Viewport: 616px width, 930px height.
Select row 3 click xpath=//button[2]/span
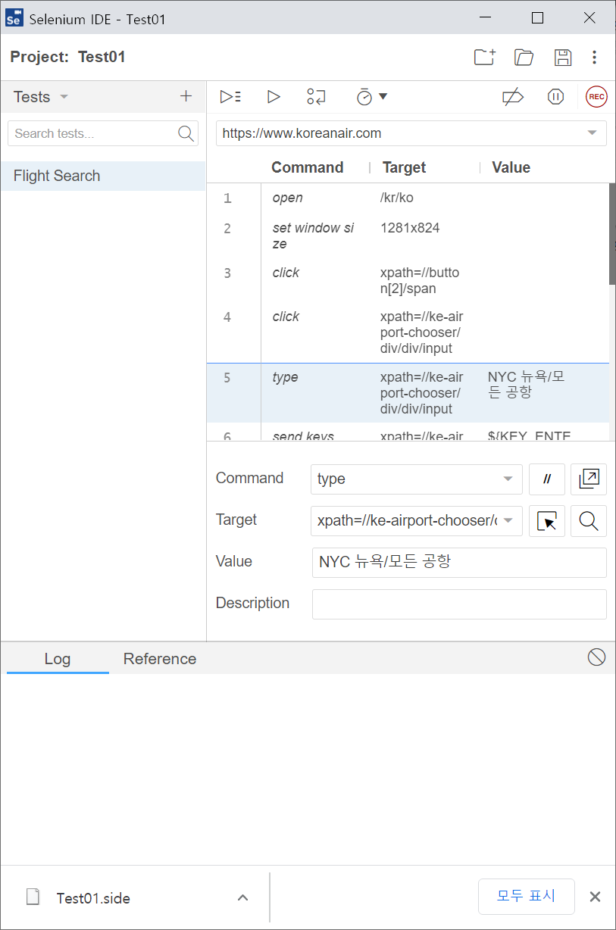[x=408, y=280]
